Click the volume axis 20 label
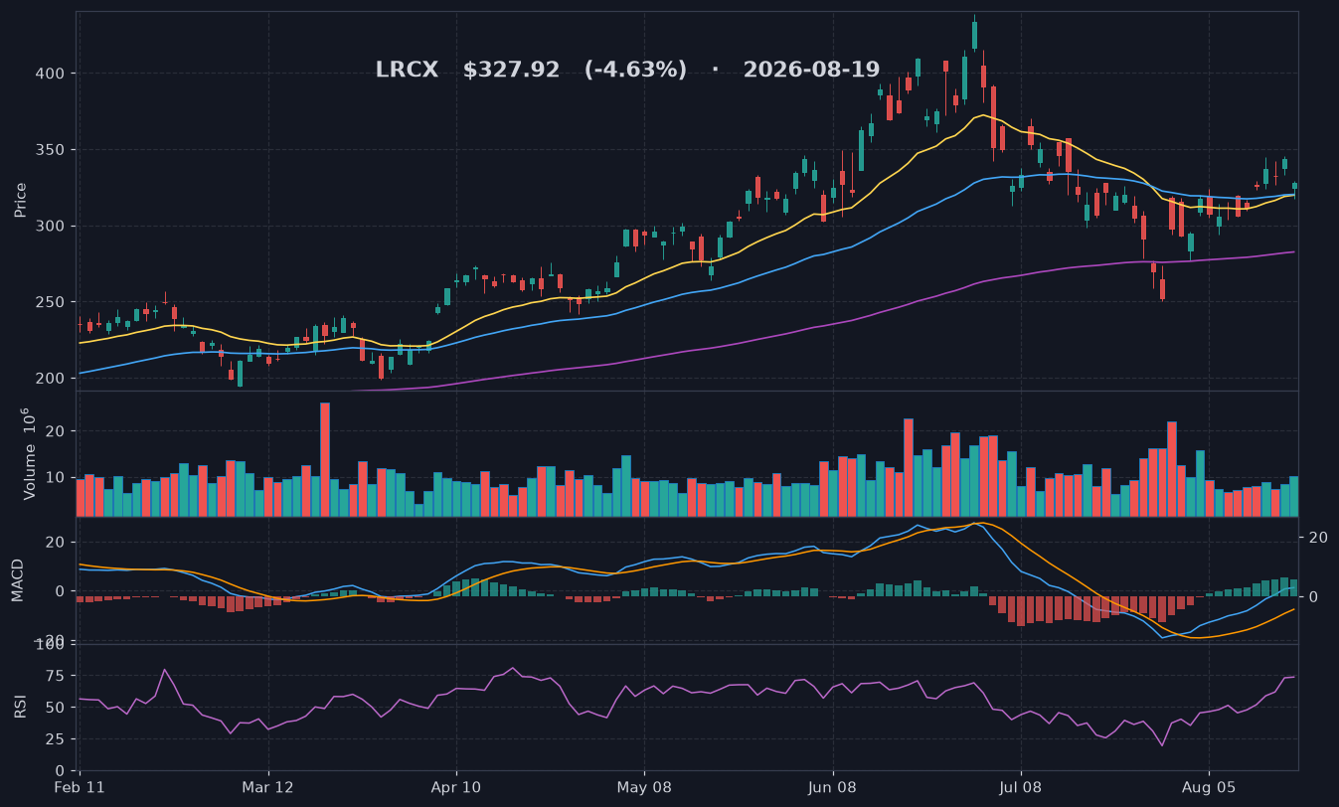The height and width of the screenshot is (807, 1339). point(57,431)
